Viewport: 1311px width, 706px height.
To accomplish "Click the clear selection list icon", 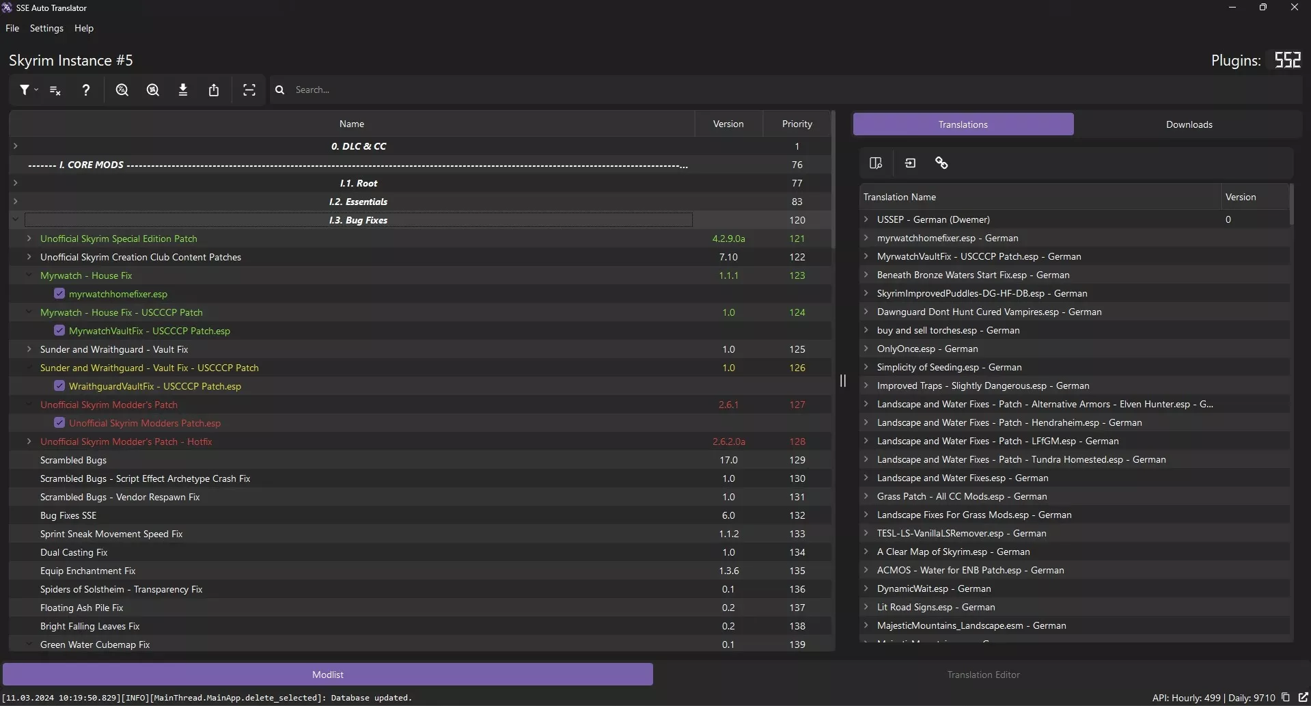I will click(55, 90).
